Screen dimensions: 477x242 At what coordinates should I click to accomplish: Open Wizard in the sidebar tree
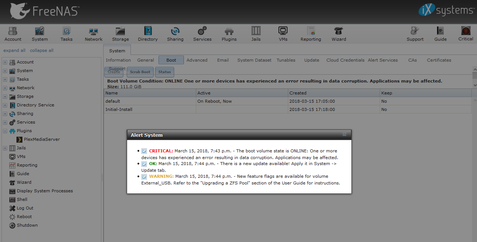[x=20, y=182]
